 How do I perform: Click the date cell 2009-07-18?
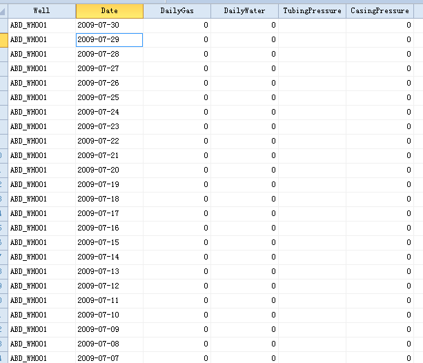click(110, 199)
